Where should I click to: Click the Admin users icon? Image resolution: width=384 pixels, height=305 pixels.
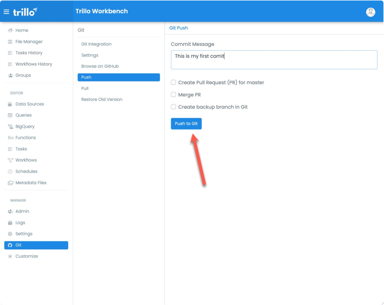[x=10, y=211]
